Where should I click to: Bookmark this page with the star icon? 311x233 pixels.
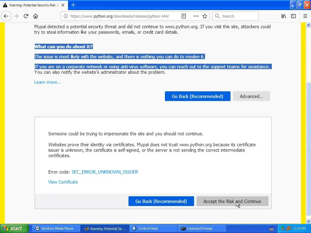pyautogui.click(x=205, y=16)
